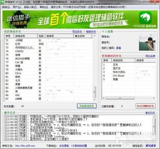Click the 点击复制 download address link
This screenshot has height=149, width=160.
(x=64, y=146)
